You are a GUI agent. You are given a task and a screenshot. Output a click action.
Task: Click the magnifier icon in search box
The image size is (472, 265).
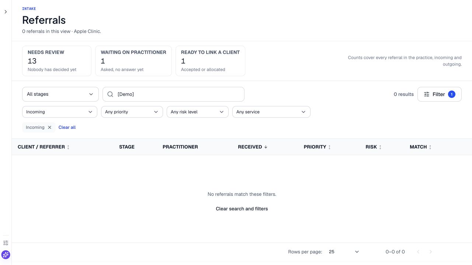pyautogui.click(x=110, y=94)
